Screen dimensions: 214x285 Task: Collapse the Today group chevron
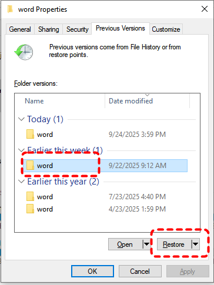(x=21, y=119)
